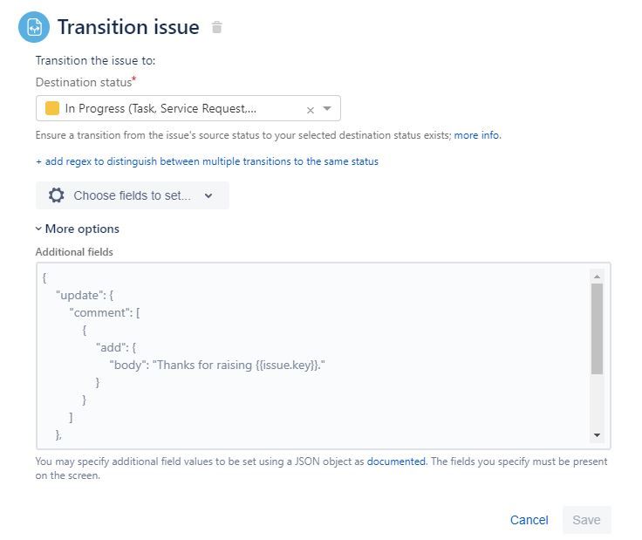Screen dimensions: 642x540
Task: Add regex to distinguish between multiple transitions
Action: (207, 161)
